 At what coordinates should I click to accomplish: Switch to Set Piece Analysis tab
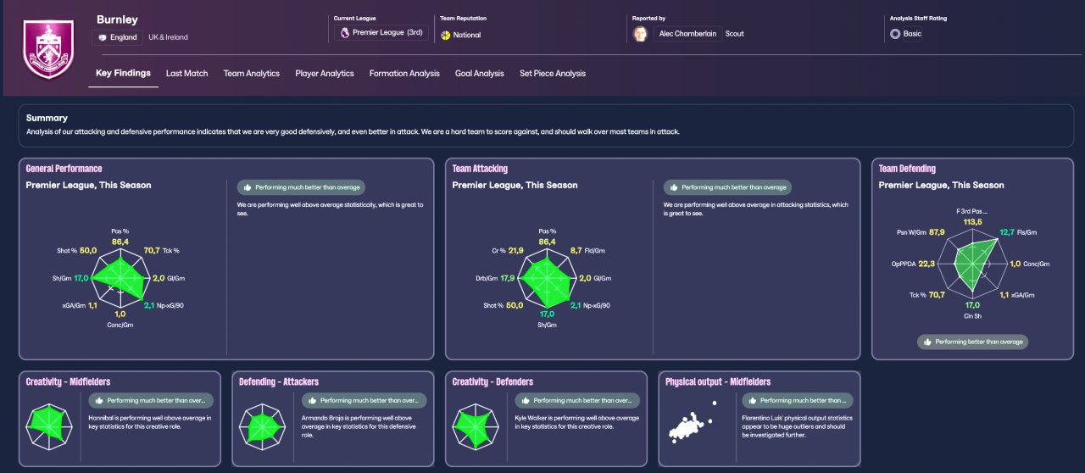tap(553, 74)
